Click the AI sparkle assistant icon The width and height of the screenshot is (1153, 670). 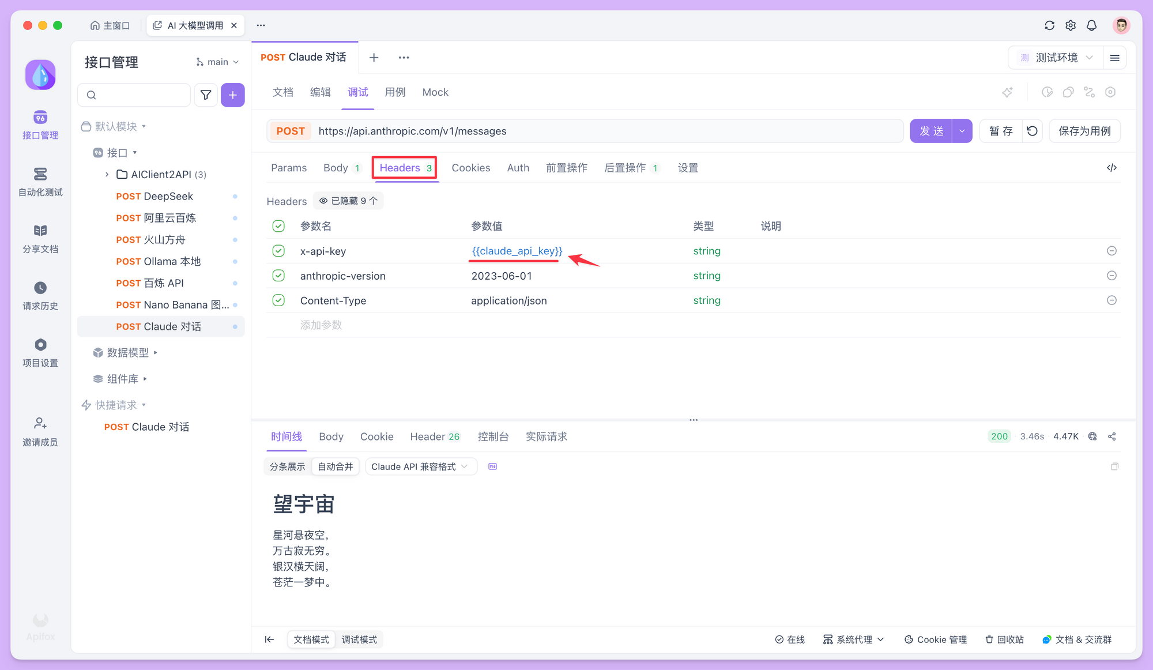pyautogui.click(x=1008, y=92)
